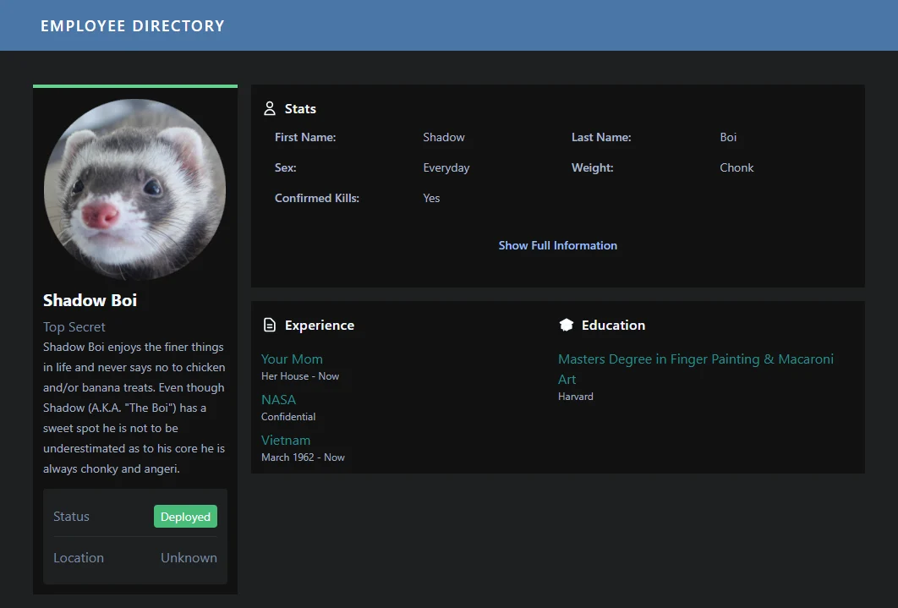The image size is (898, 608).
Task: Click the Harvard school name under Education
Action: [575, 396]
